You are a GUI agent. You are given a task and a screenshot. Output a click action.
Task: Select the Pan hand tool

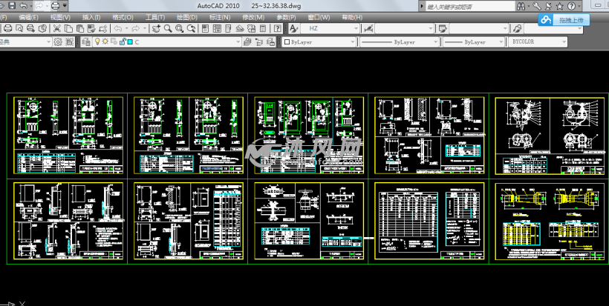[x=156, y=28]
